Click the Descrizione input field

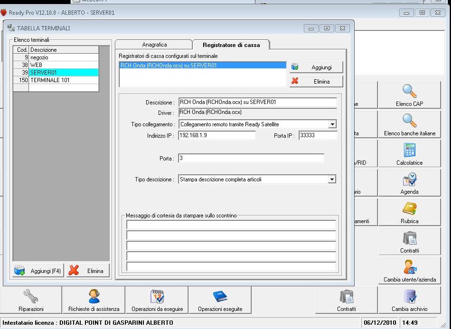[257, 102]
